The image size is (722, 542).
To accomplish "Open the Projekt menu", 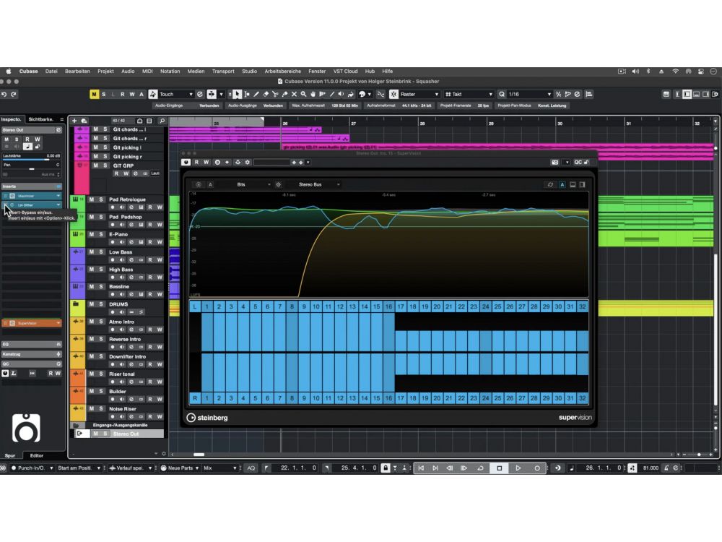I will pyautogui.click(x=105, y=72).
